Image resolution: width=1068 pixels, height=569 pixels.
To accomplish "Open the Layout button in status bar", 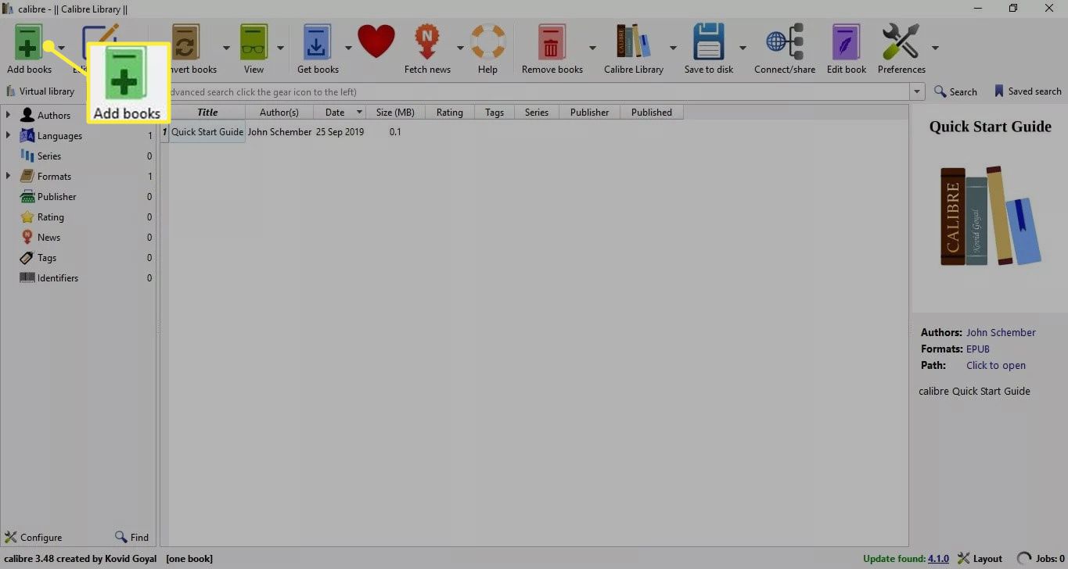I will pos(980,559).
